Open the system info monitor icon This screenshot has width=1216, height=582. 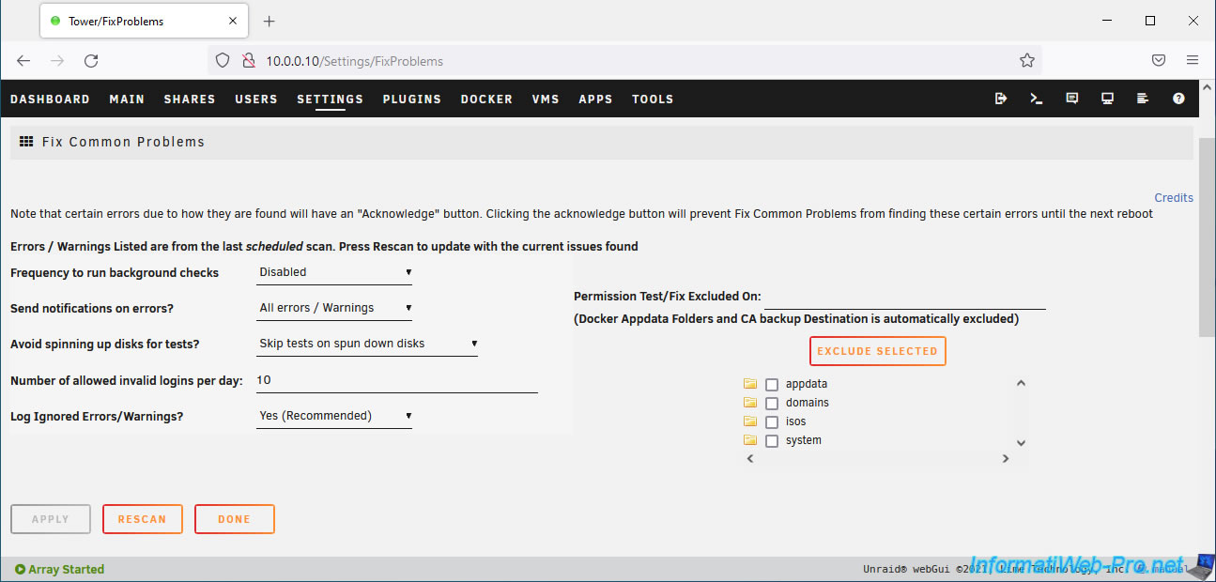click(1108, 99)
